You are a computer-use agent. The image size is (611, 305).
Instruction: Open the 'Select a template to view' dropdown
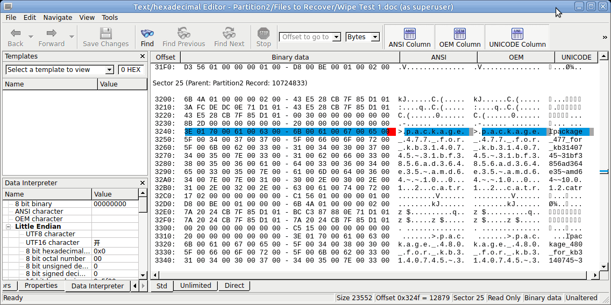click(60, 70)
